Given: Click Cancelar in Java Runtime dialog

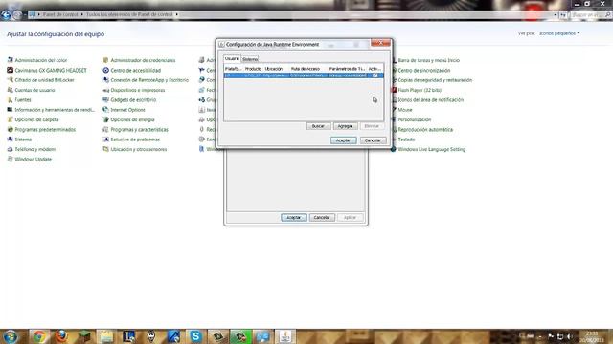Looking at the screenshot, I should click(x=373, y=140).
